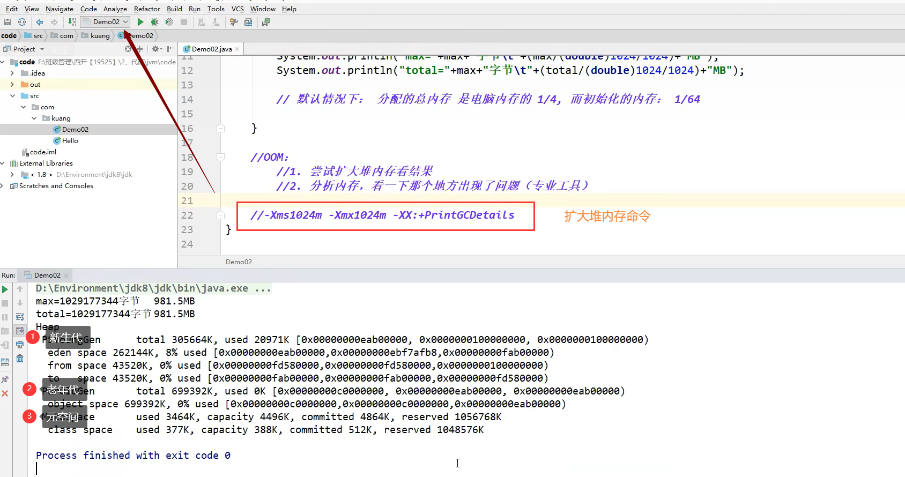This screenshot has width=905, height=477.
Task: Toggle Soft-Wrap in the Run console
Action: click(20, 317)
